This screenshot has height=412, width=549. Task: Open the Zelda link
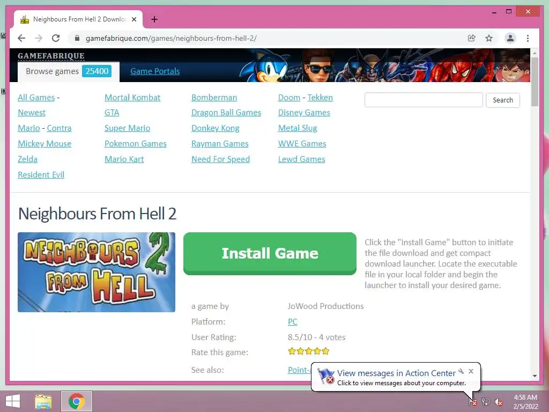point(28,159)
